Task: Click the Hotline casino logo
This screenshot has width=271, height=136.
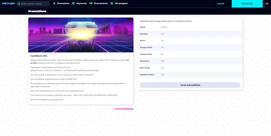Action: (7, 3)
